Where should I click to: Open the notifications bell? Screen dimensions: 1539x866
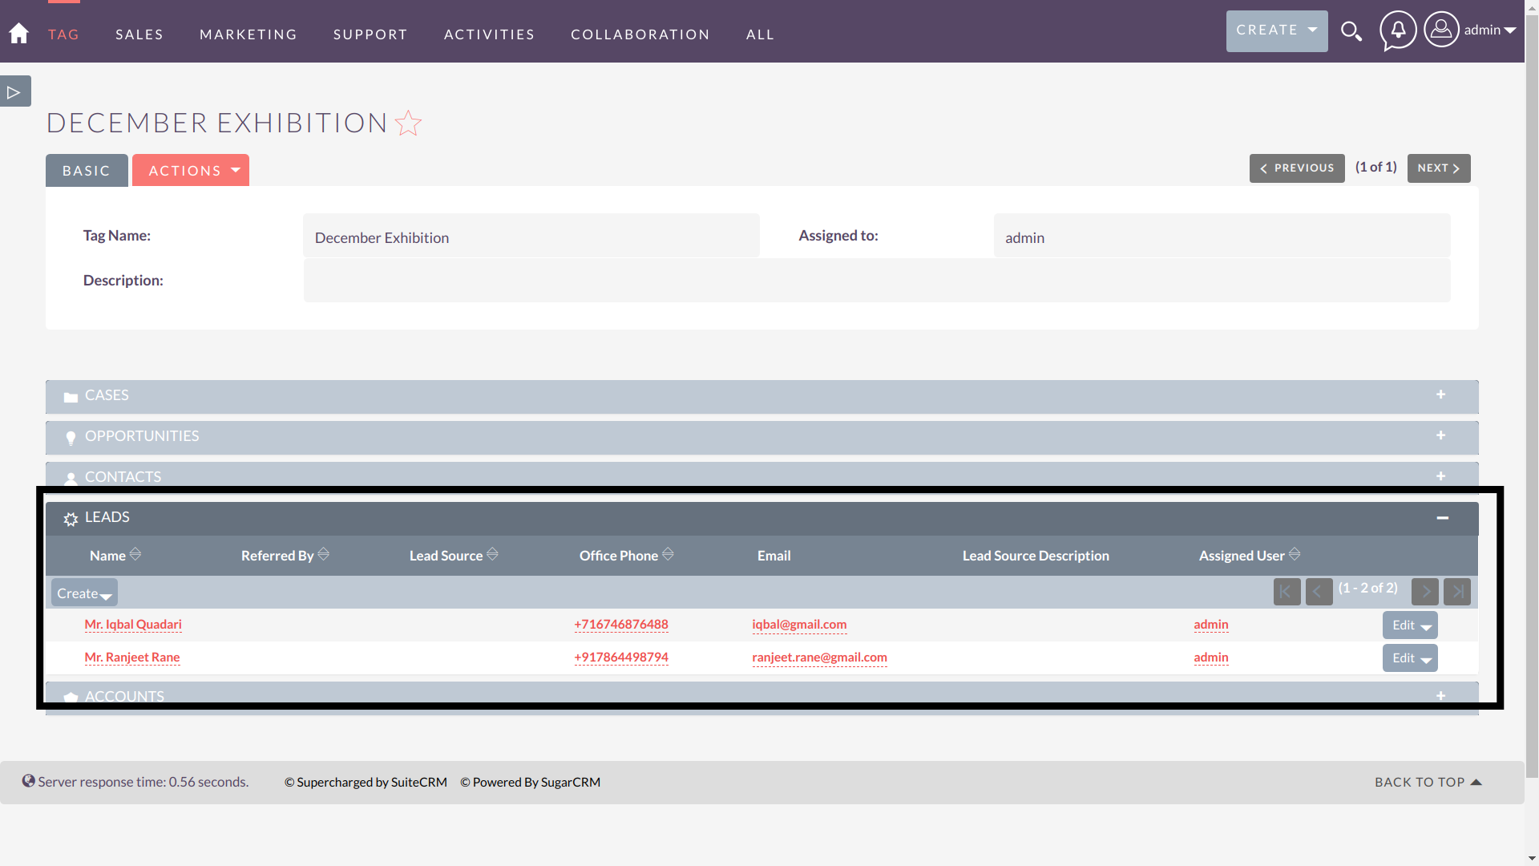(x=1398, y=30)
